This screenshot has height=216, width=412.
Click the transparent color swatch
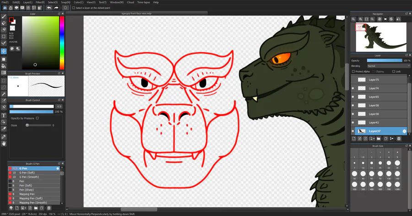pyautogui.click(x=12, y=28)
